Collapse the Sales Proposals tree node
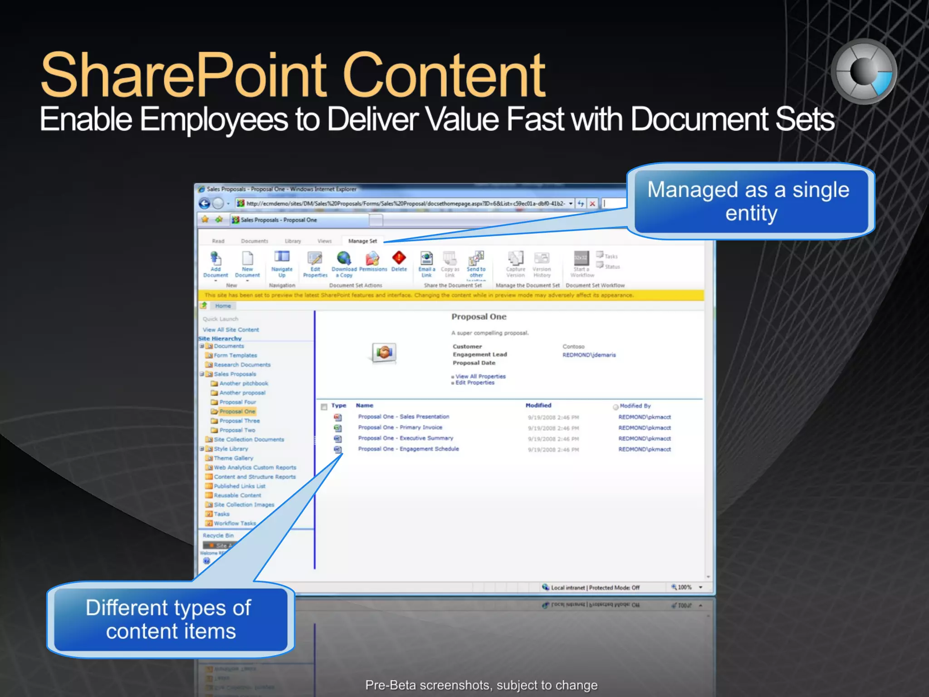The height and width of the screenshot is (697, 929). pos(202,374)
